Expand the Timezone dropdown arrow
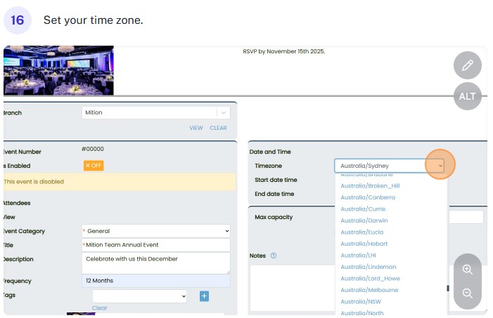493x318 pixels. (440, 166)
